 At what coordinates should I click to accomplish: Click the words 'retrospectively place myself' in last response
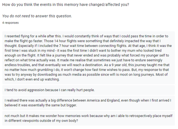coord(151,116)
